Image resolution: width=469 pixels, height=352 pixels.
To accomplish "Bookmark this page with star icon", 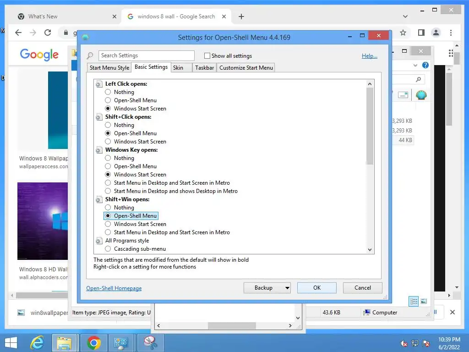I will coord(403,33).
